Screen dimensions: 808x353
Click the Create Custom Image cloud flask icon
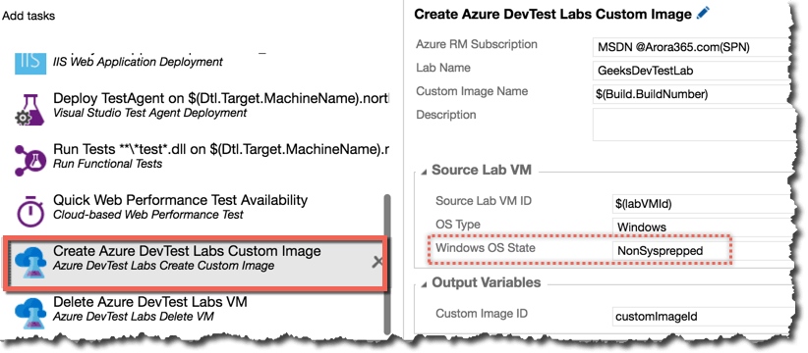pos(29,264)
